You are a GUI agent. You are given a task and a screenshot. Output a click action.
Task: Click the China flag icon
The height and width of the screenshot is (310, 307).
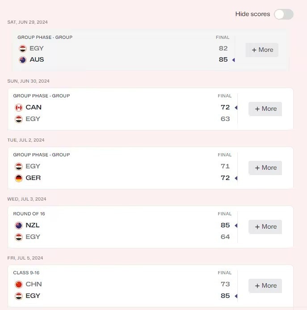pyautogui.click(x=19, y=284)
